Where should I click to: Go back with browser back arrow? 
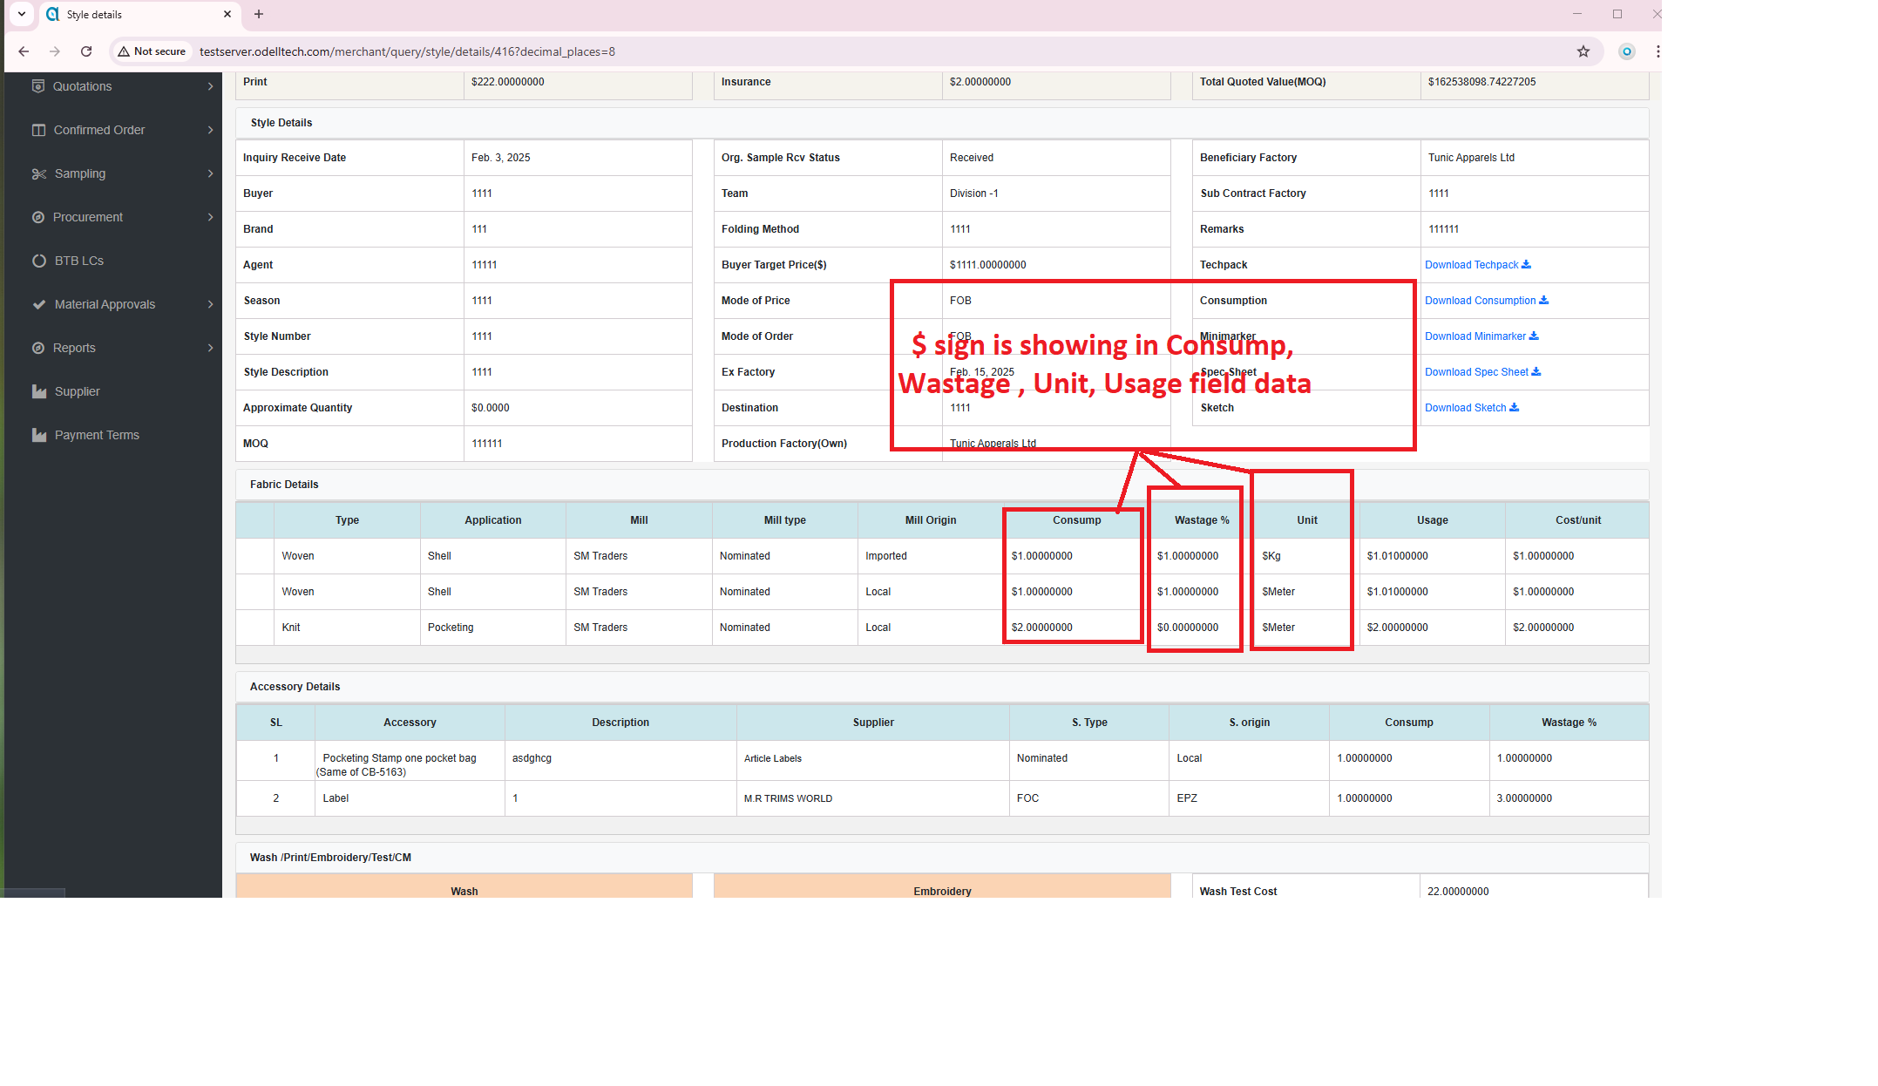(24, 51)
